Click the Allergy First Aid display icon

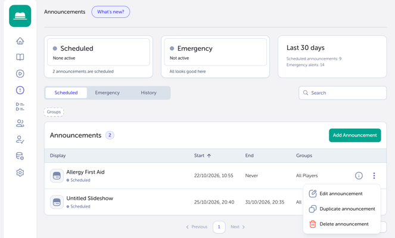(57, 176)
